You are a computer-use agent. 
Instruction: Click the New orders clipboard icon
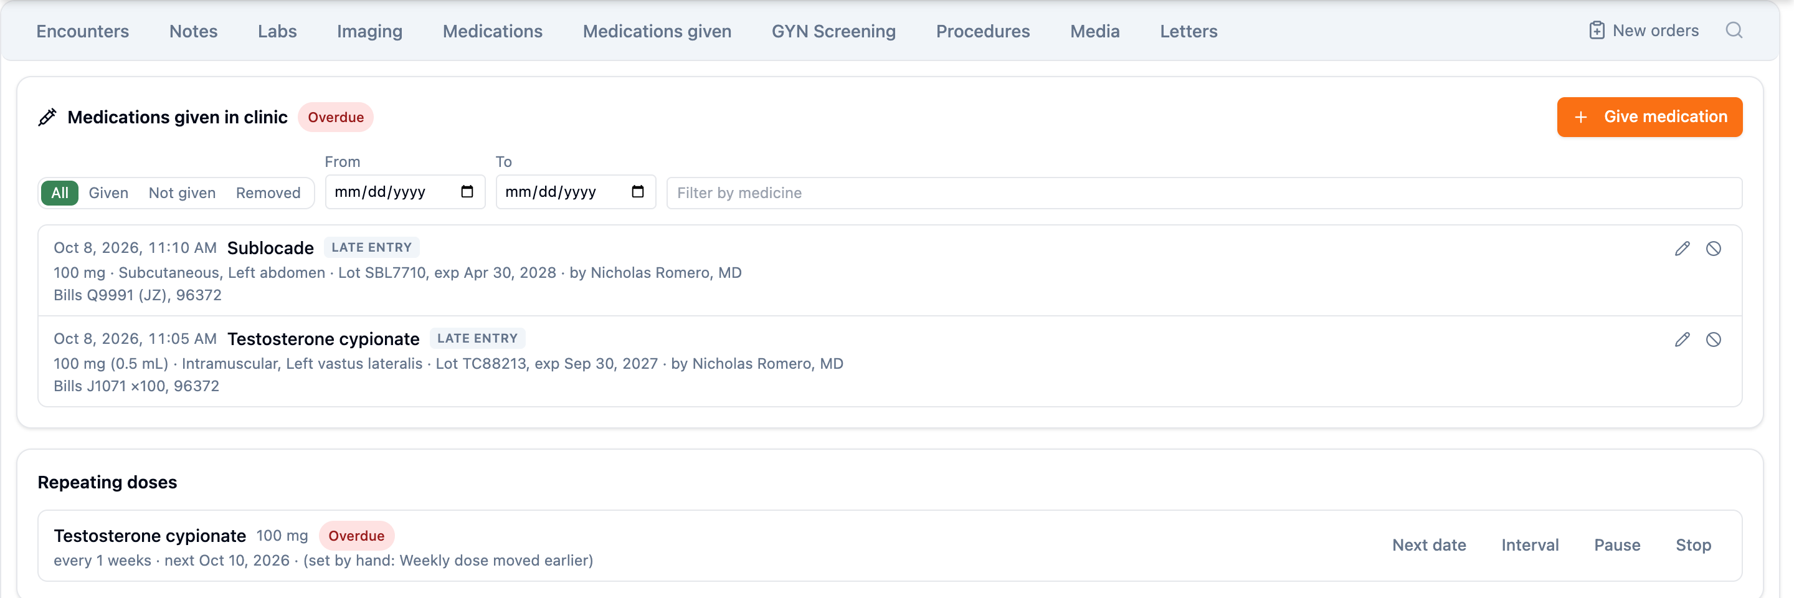(1596, 31)
